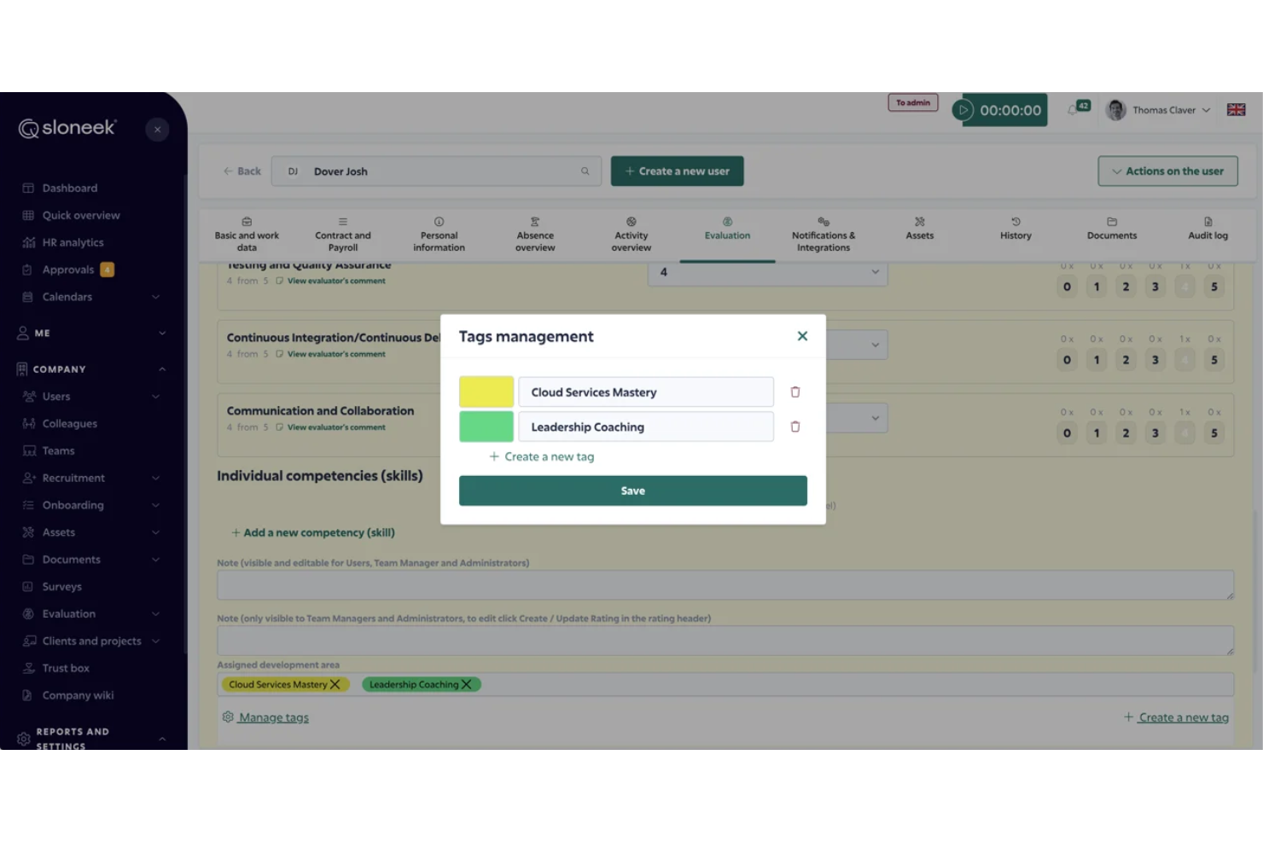The image size is (1263, 842).
Task: Select rating value 5 for Testing and Quality Assurance
Action: 1214,287
